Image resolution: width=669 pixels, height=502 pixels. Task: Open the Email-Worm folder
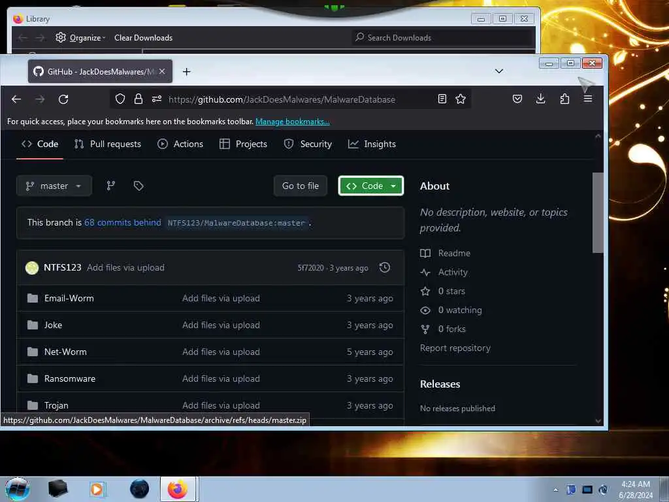69,298
